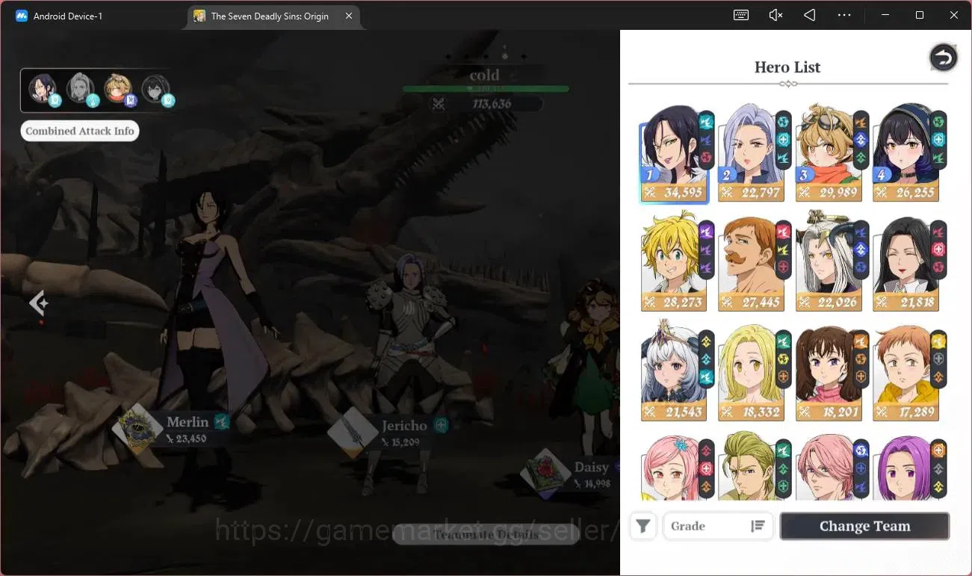Screen dimensions: 972x576
Task: Click the back arrow in Hero List
Action: [x=944, y=58]
